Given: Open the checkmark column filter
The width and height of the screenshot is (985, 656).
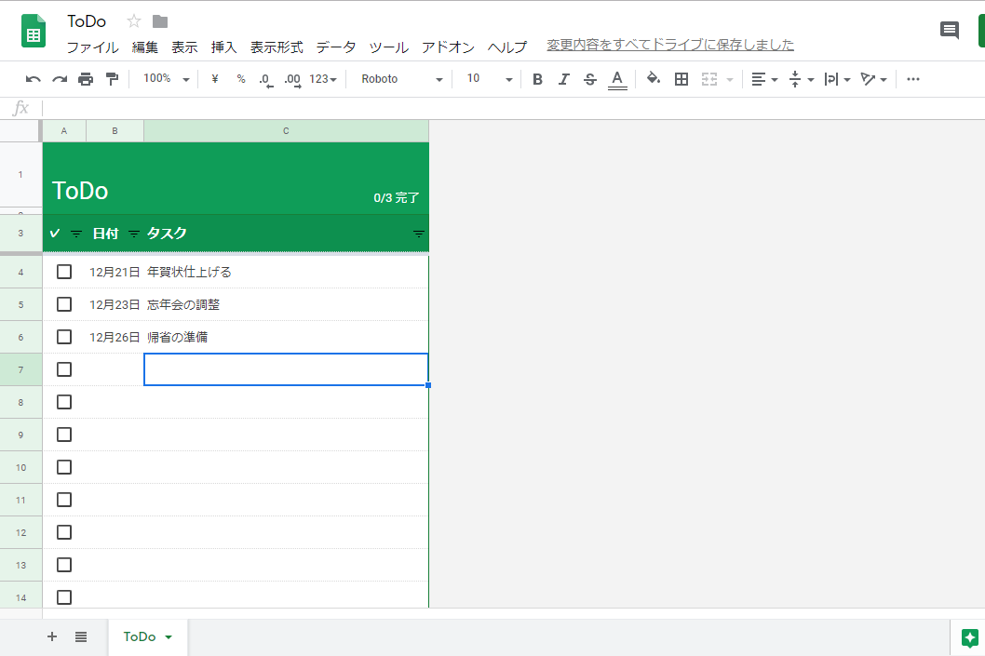Looking at the screenshot, I should pos(76,234).
